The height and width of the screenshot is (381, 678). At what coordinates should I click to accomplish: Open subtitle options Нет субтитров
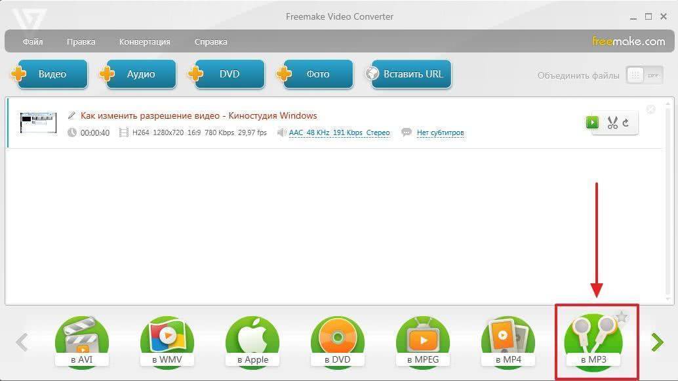[440, 132]
